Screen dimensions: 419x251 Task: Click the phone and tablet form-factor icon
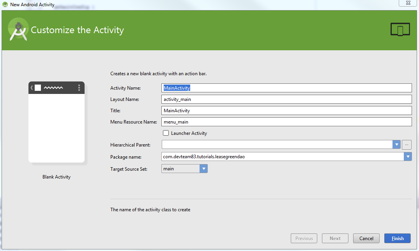click(x=400, y=29)
